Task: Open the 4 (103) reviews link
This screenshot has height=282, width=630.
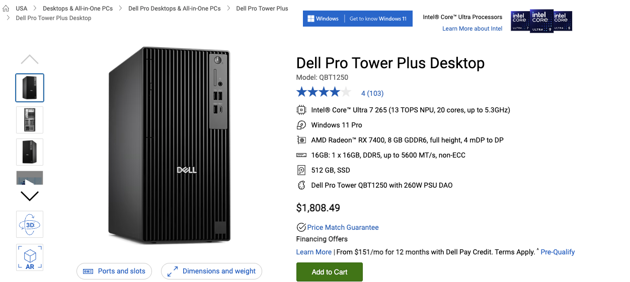Action: [372, 93]
